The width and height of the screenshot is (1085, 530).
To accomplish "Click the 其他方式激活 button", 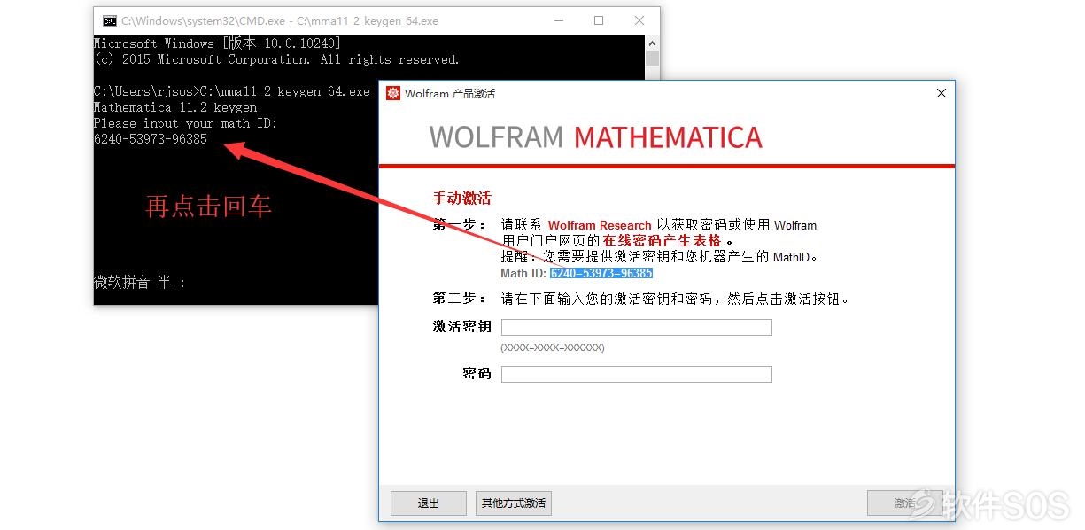I will 514,503.
